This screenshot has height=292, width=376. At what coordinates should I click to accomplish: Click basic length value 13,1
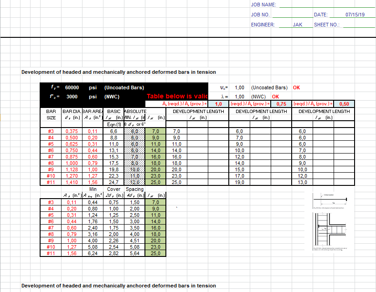pyautogui.click(x=113, y=150)
